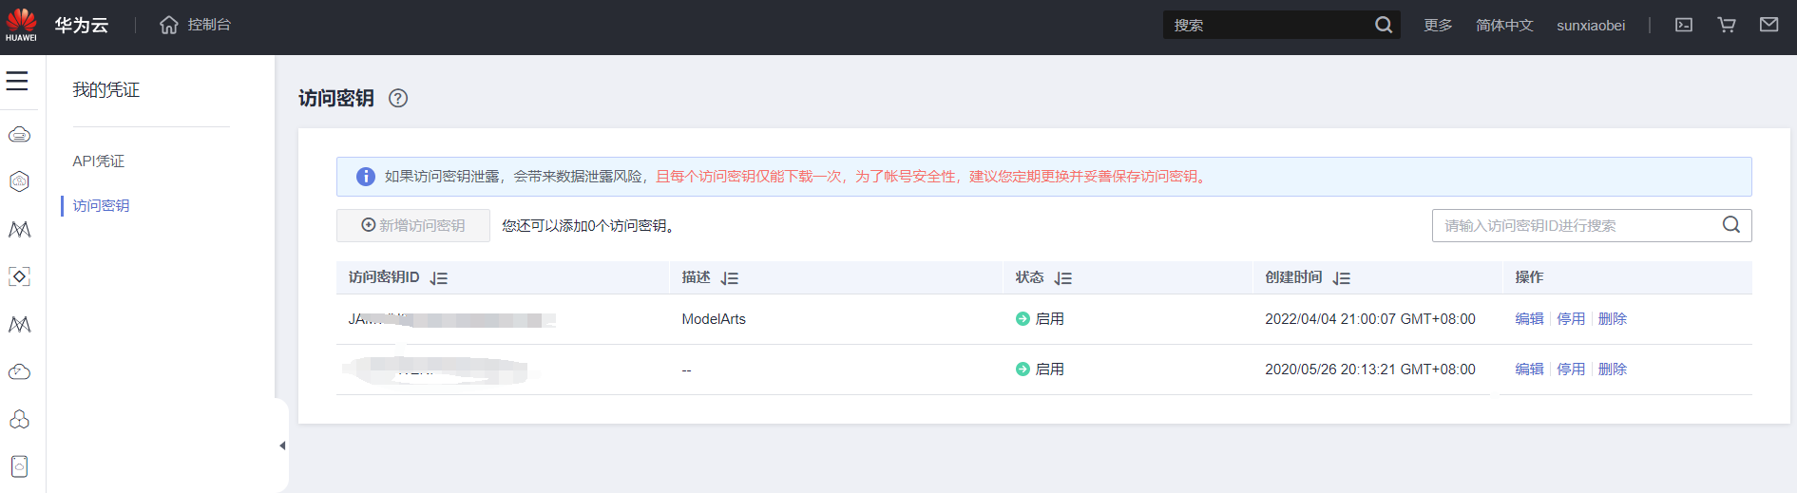Image resolution: width=1797 pixels, height=493 pixels.
Task: Collapse the sidebar with the arrow handle
Action: point(282,446)
